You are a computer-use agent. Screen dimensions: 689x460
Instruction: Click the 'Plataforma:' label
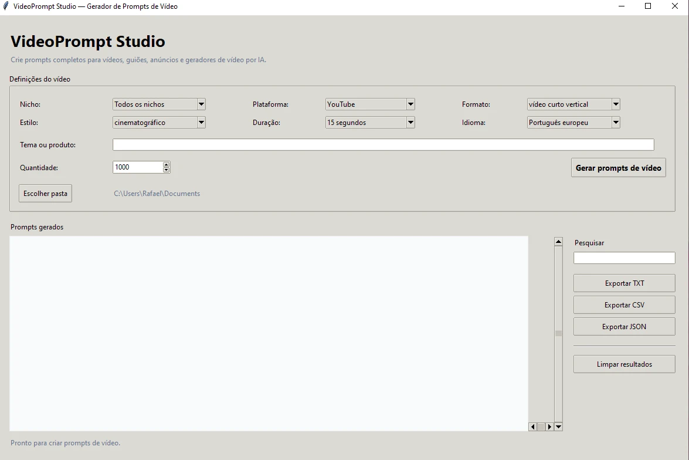tap(271, 104)
